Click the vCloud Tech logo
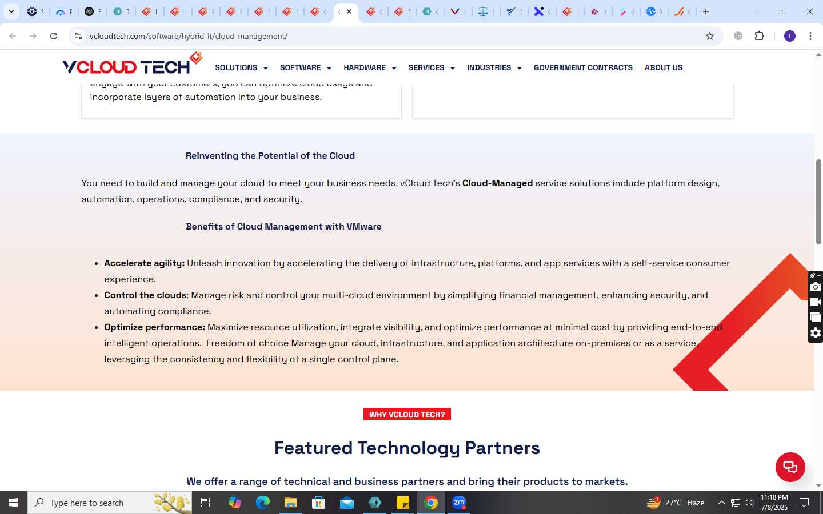This screenshot has height=514, width=823. (x=133, y=63)
